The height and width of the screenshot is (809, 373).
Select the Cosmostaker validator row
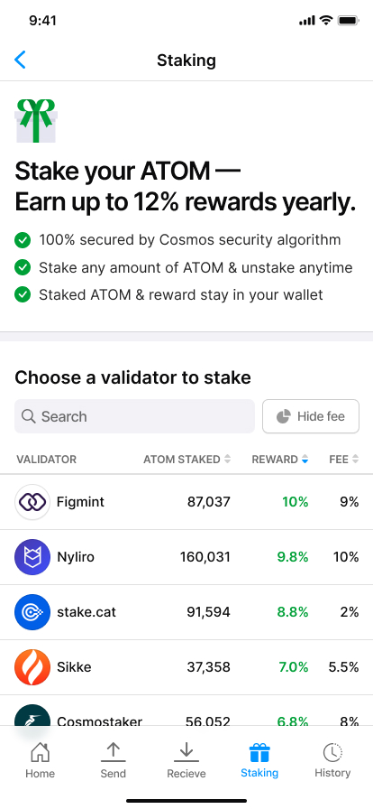pyautogui.click(x=186, y=711)
